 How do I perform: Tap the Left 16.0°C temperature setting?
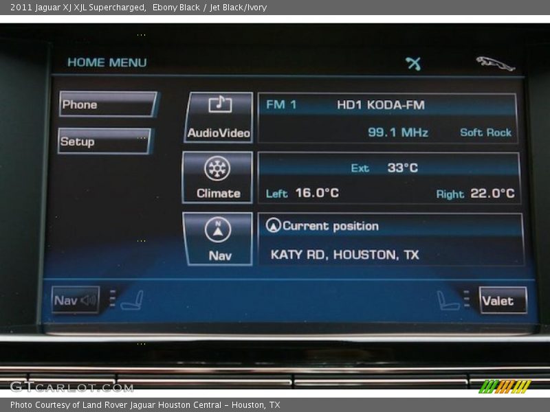click(302, 193)
